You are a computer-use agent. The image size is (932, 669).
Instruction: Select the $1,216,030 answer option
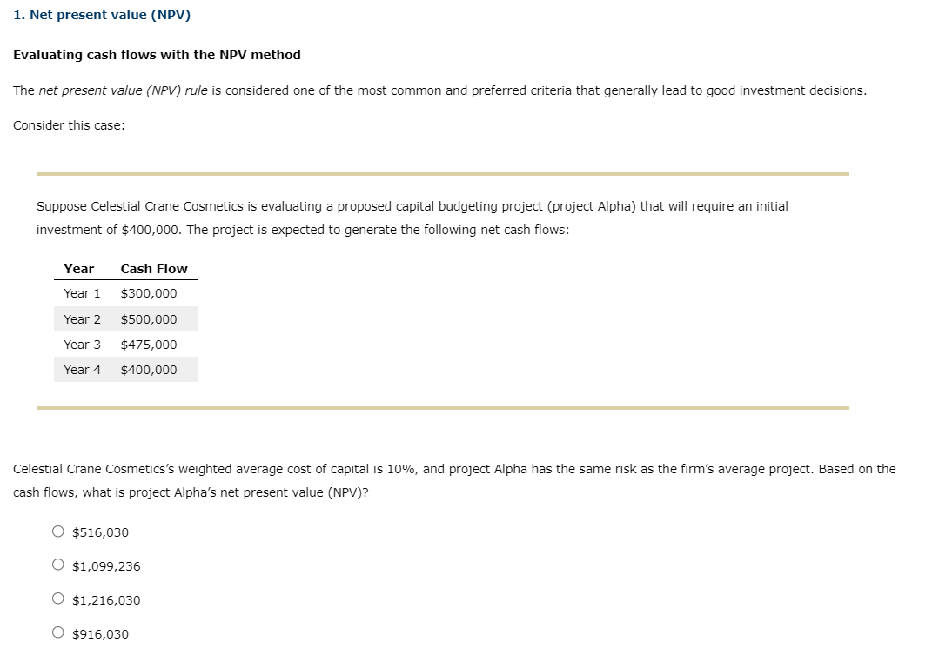pos(106,600)
